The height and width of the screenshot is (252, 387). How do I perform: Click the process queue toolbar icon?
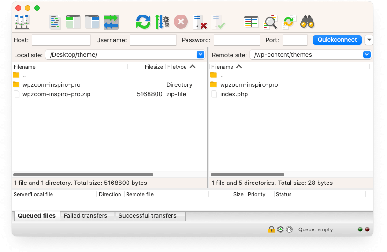click(x=162, y=22)
